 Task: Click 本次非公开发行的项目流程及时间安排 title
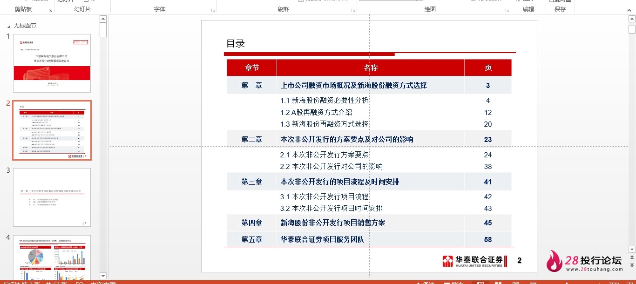pyautogui.click(x=340, y=182)
